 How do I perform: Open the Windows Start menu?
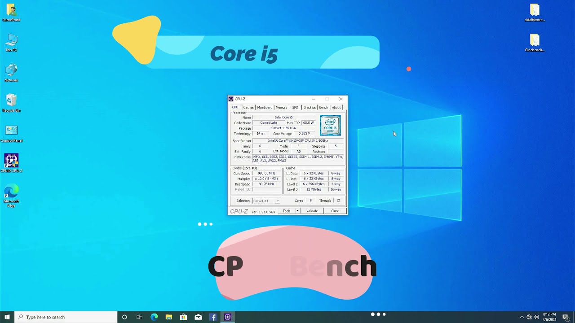7,317
